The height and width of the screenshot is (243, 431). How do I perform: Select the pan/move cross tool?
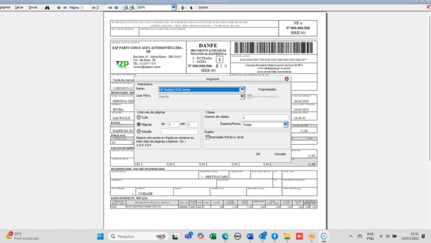(x=183, y=7)
